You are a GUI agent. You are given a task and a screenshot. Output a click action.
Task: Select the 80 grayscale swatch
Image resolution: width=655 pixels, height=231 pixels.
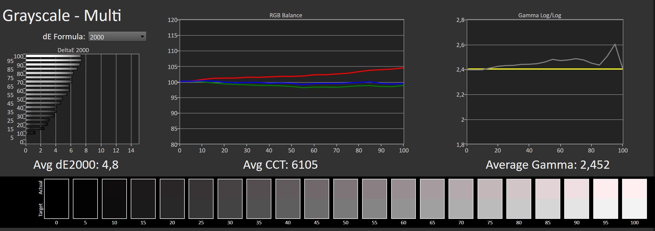(519, 199)
